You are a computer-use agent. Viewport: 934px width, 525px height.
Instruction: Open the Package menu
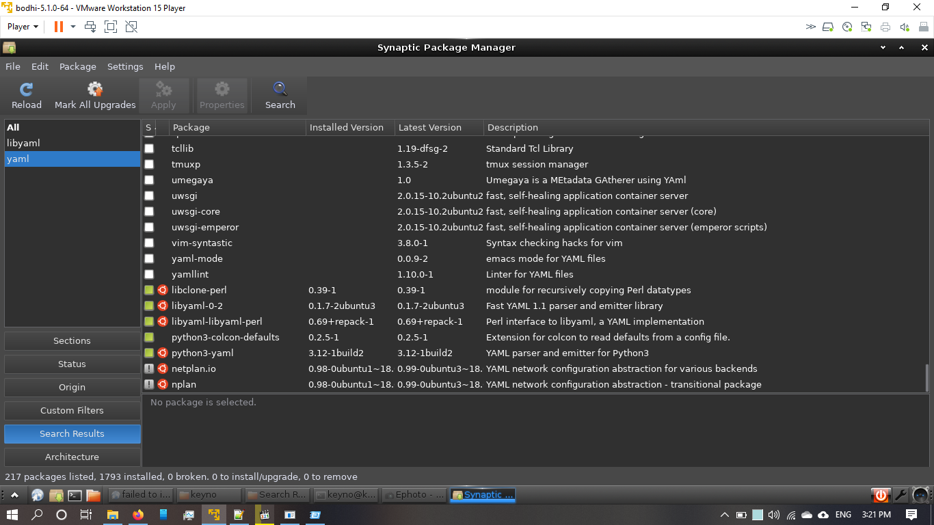tap(77, 66)
